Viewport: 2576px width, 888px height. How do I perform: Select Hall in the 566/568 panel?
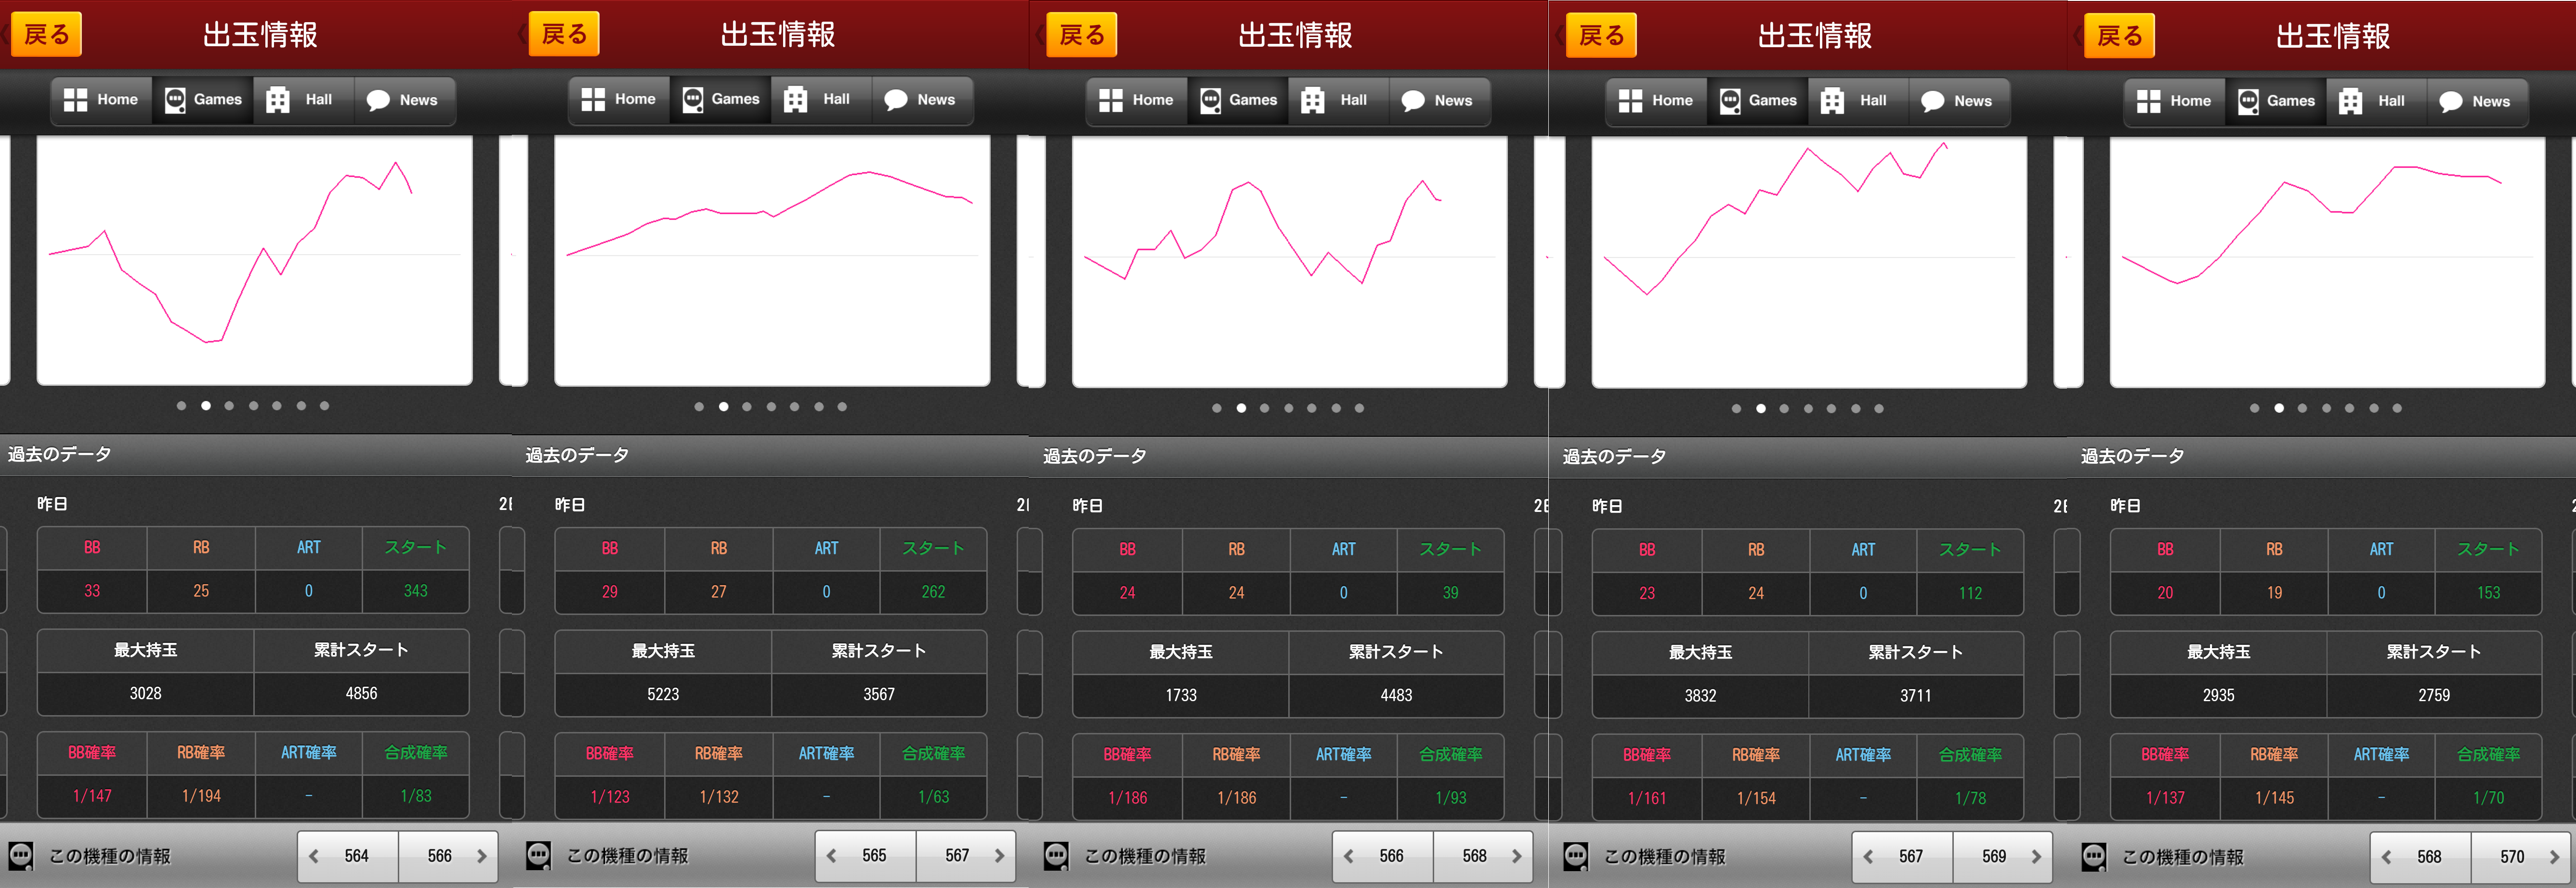[x=1339, y=100]
